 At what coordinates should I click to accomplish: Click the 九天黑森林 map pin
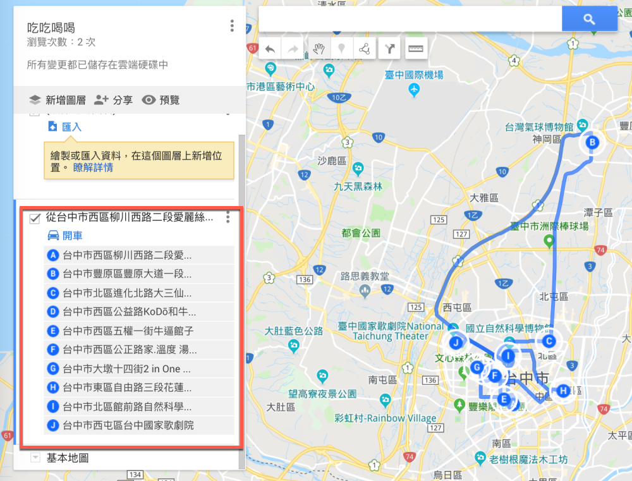[x=358, y=169]
